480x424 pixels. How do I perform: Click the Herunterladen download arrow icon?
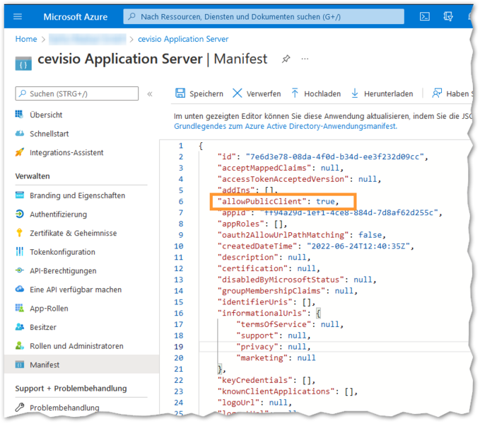[354, 93]
